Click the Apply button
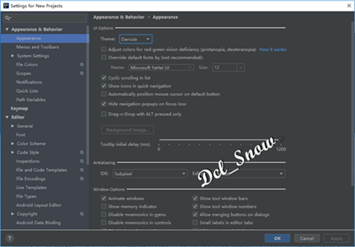This screenshot has width=355, height=247. (336, 238)
